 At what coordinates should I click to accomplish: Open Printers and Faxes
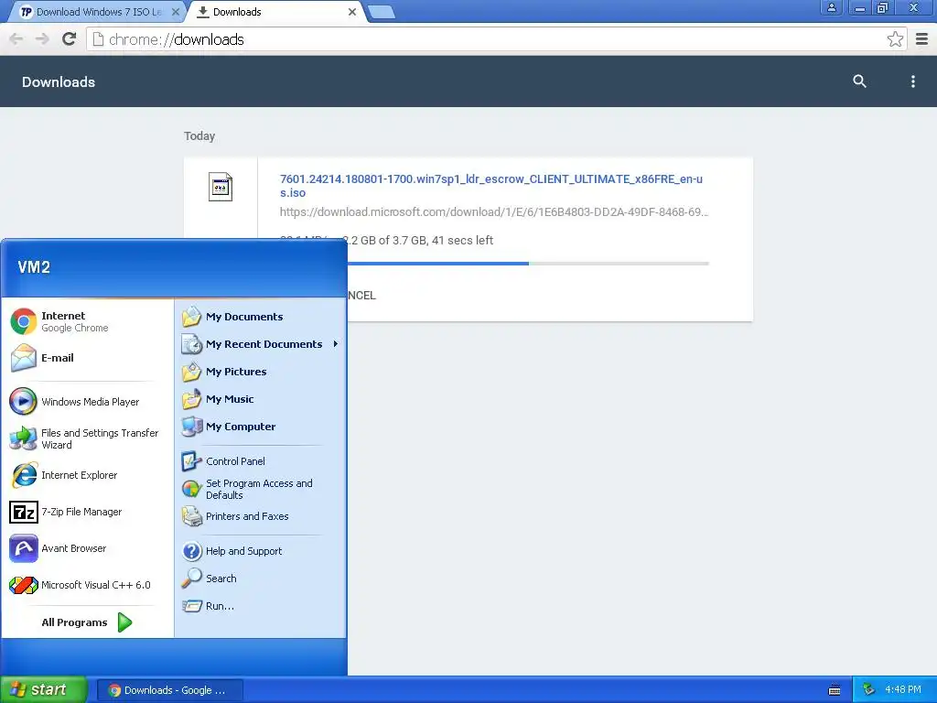point(261,516)
